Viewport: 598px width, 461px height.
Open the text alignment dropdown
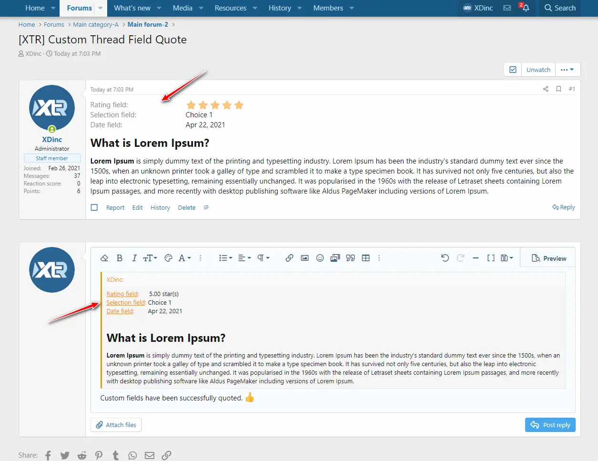click(244, 258)
